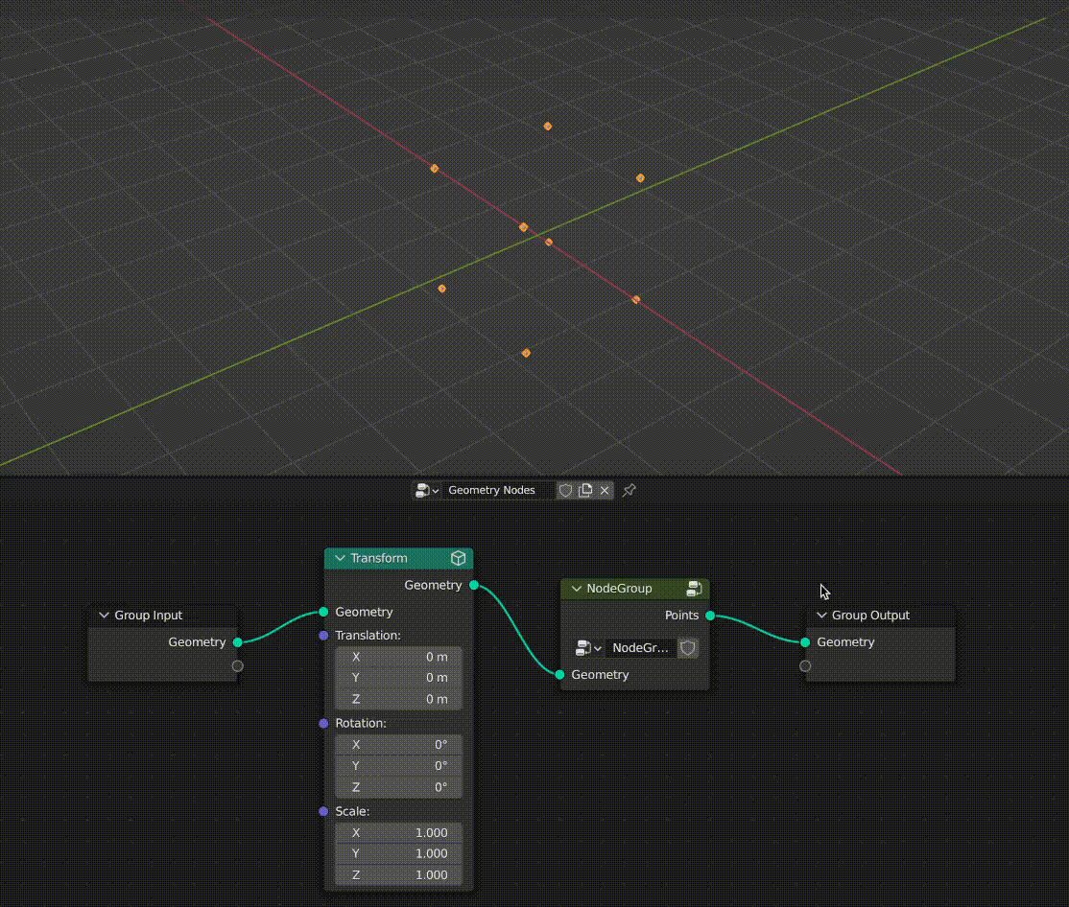Click the Transform node cube icon
Image resolution: width=1069 pixels, height=907 pixels.
click(x=458, y=558)
